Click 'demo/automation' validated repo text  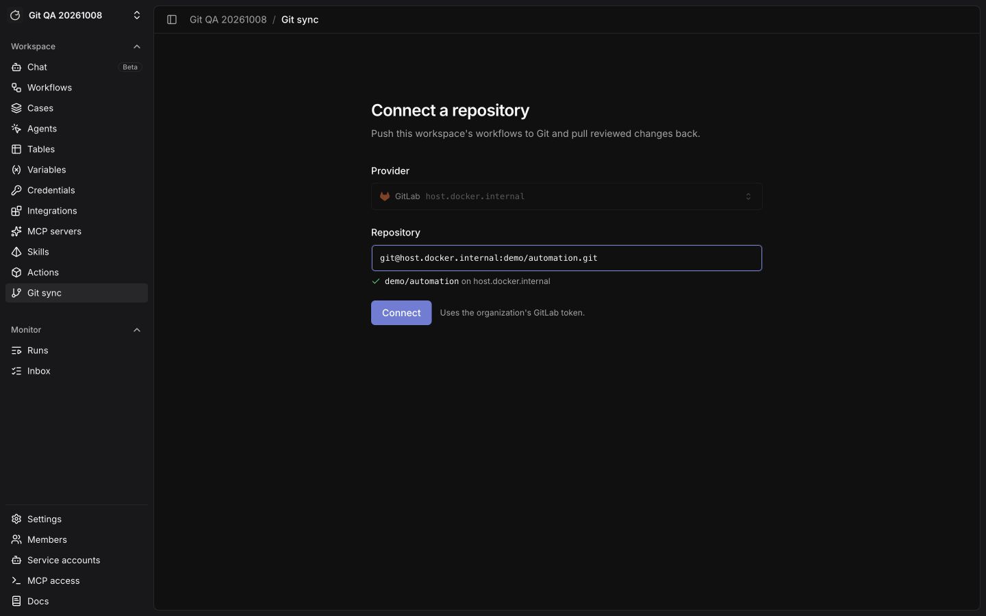[x=422, y=281]
